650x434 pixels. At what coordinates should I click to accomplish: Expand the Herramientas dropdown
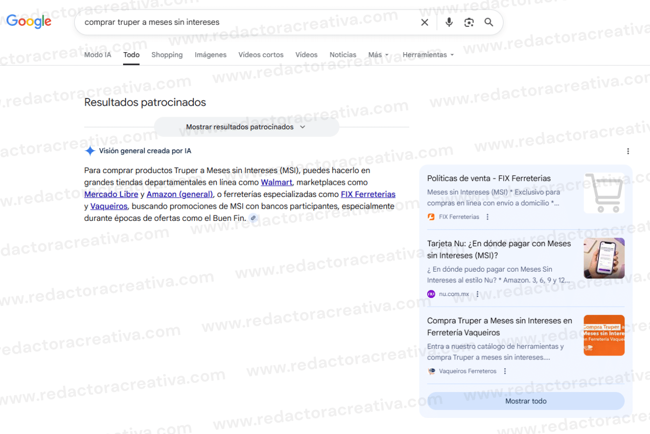[428, 55]
